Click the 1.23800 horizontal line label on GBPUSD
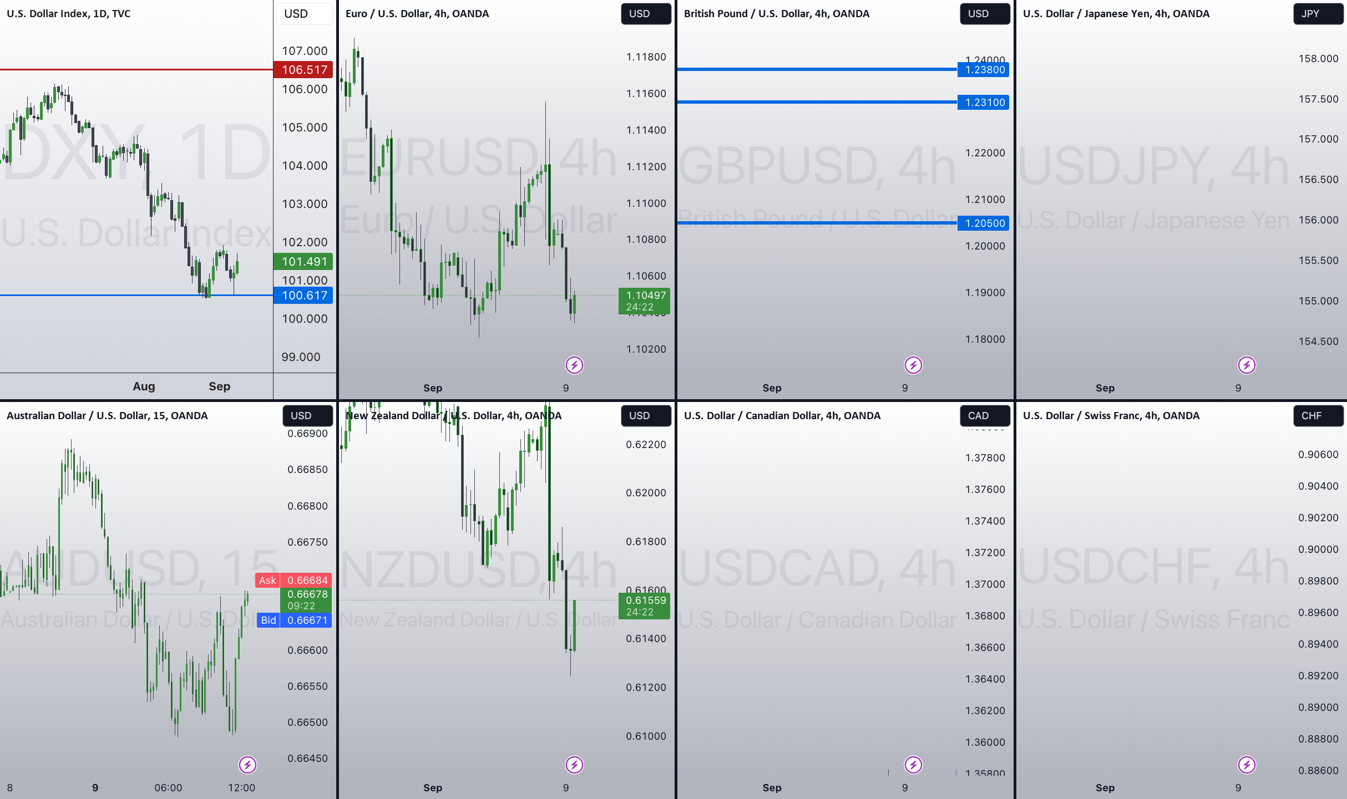Viewport: 1347px width, 799px height. 984,70
